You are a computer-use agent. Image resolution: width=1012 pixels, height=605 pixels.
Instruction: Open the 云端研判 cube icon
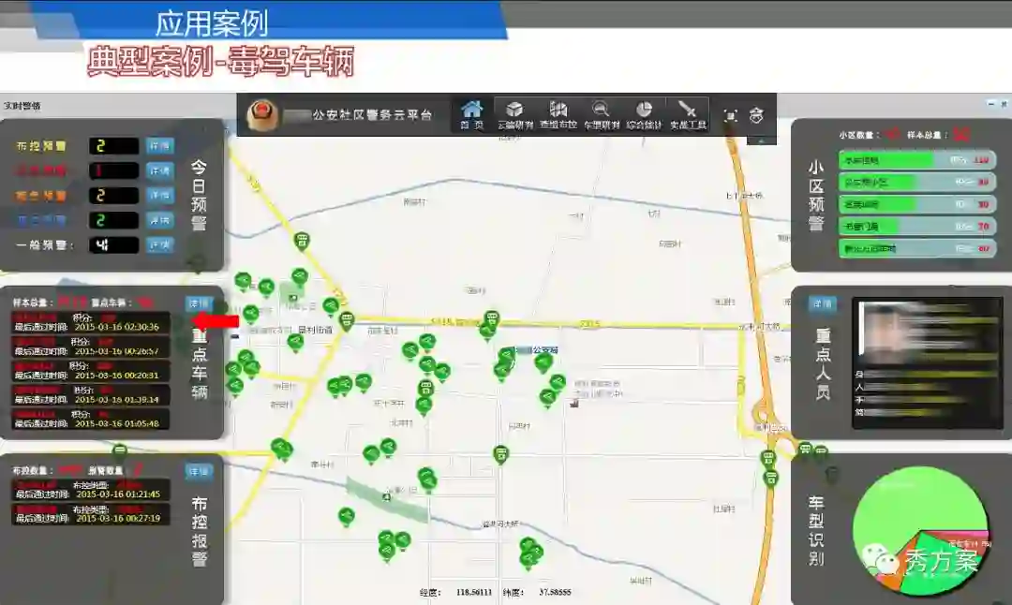coord(515,115)
